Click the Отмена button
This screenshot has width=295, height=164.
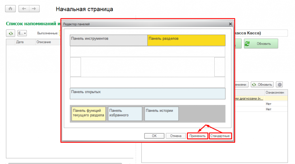[176, 136]
